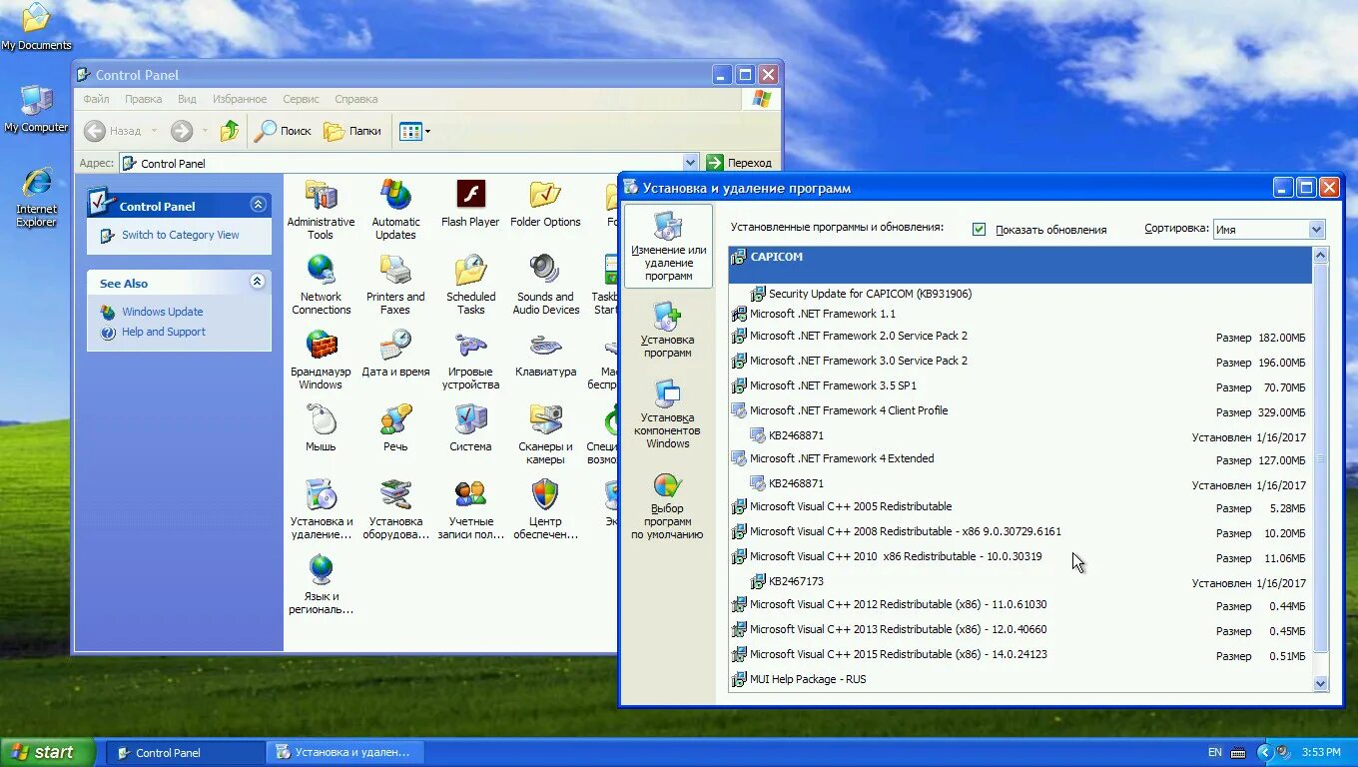Select Выбор программ по умолчанию sidebar button

(668, 506)
